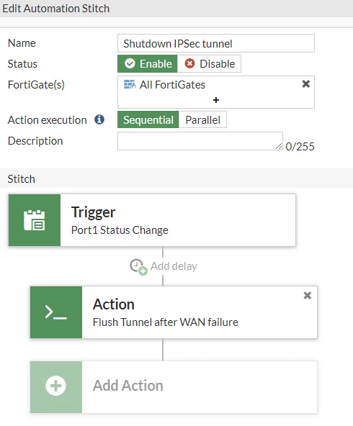Click the green plus Add Action icon
The image size is (353, 426).
coord(55,386)
